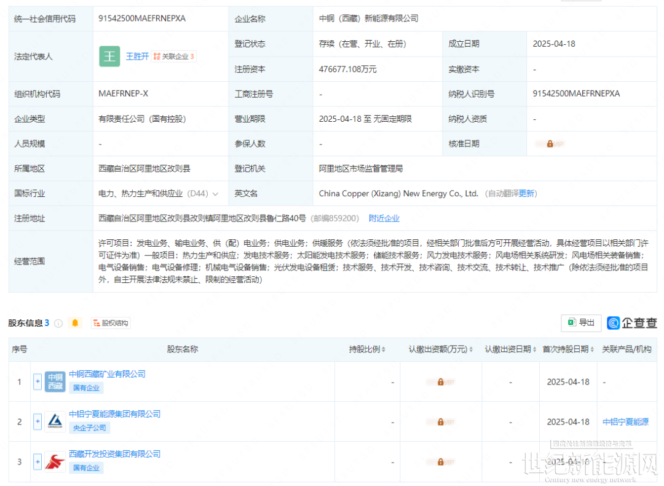Select the 成立日期 value 2025-04-18
This screenshot has width=664, height=486.
554,44
